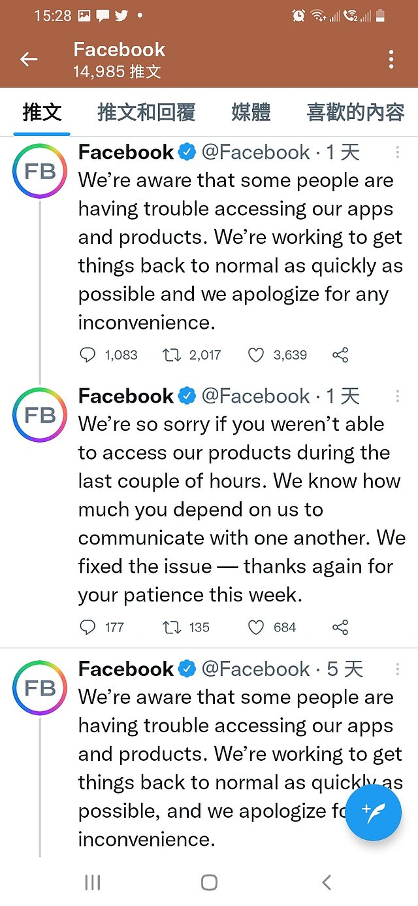
Task: Tap the verified blue checkmark badge
Action: [x=187, y=152]
